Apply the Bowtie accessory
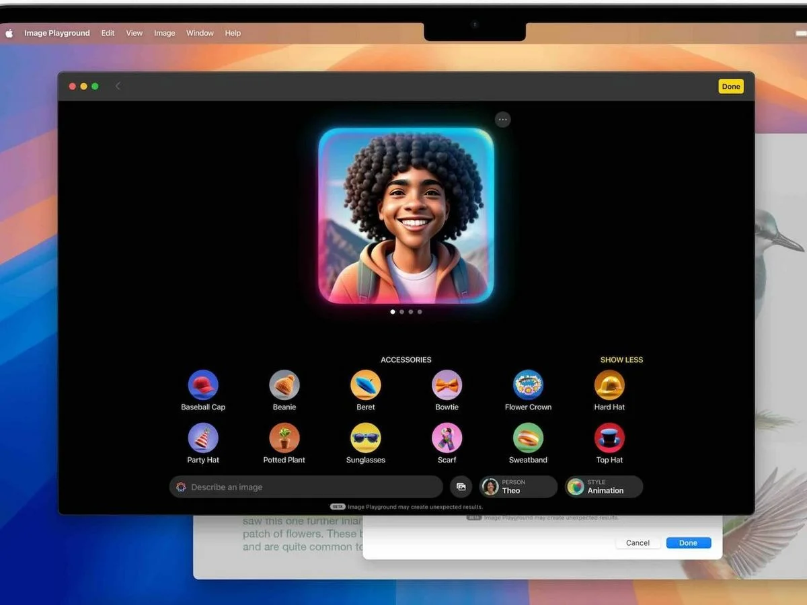The width and height of the screenshot is (807, 605). tap(447, 383)
